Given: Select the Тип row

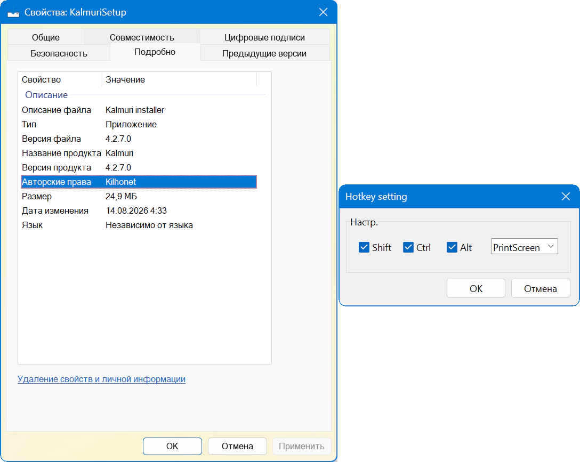Looking at the screenshot, I should pos(139,124).
